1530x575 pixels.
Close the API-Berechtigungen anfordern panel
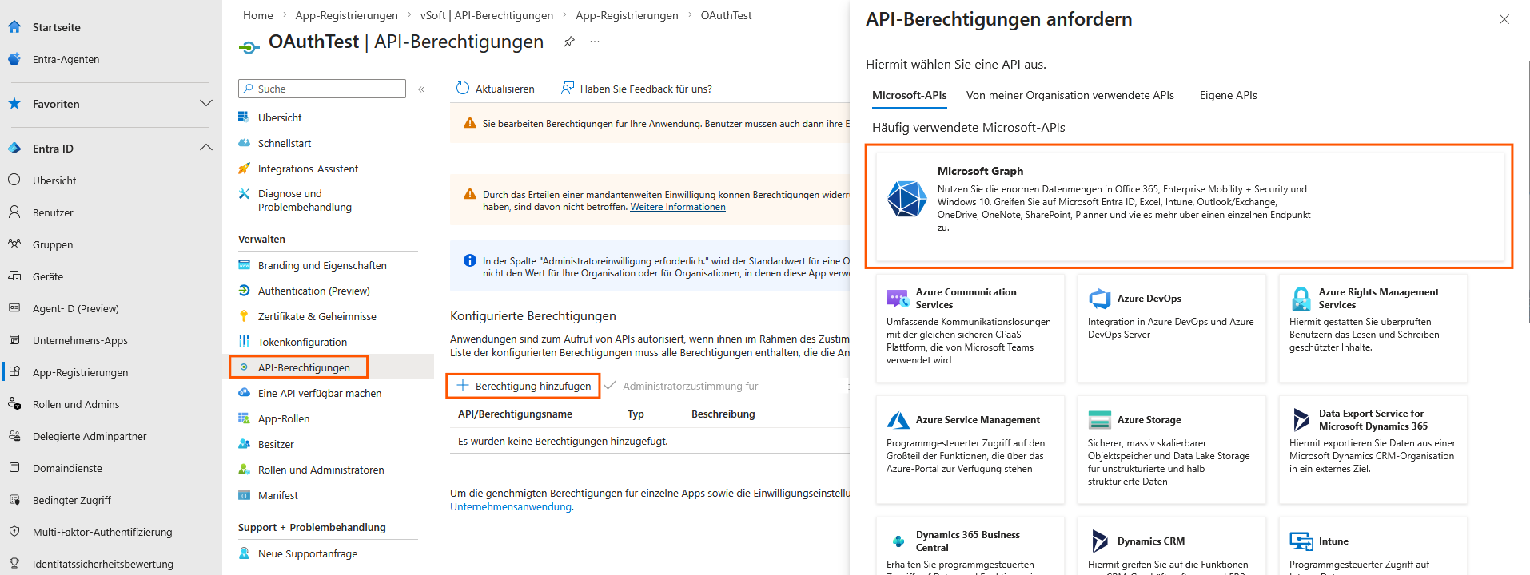[x=1504, y=19]
